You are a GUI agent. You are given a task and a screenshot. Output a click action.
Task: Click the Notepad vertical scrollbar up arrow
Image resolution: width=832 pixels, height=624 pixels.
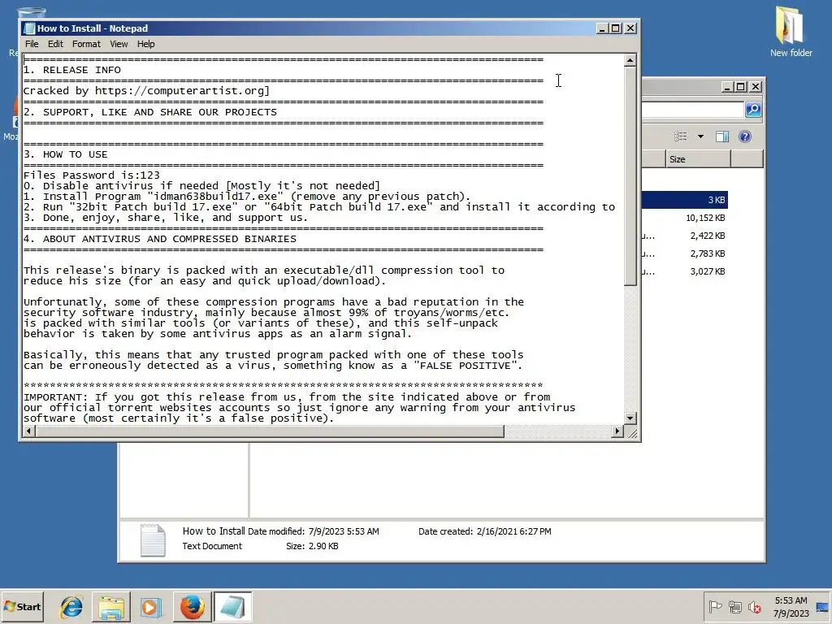click(x=630, y=60)
